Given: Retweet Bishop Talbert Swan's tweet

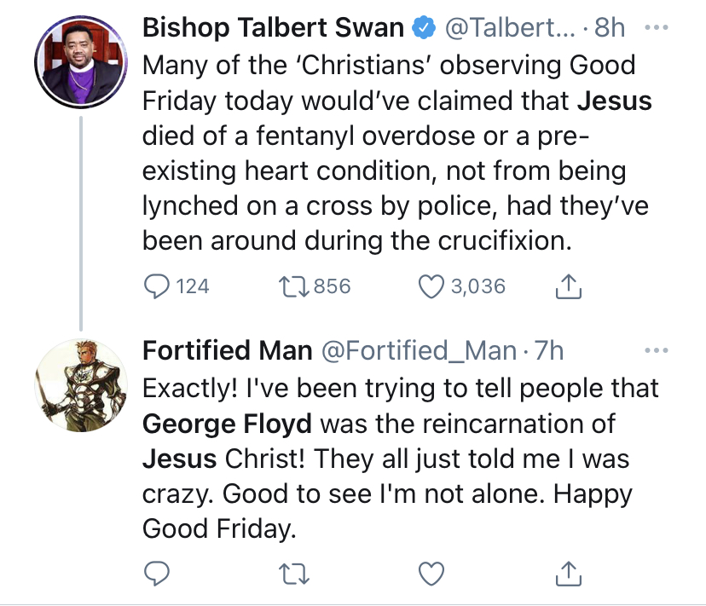Looking at the screenshot, I should point(293,286).
